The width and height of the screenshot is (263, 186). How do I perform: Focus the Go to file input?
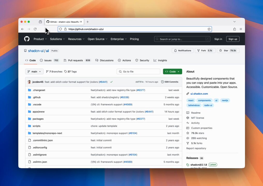coord(138,72)
